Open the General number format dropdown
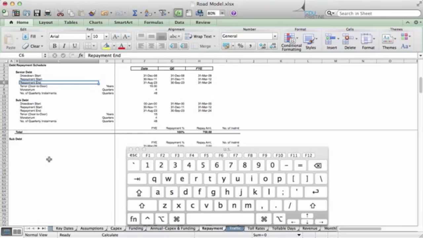This screenshot has height=238, width=423. (275, 36)
